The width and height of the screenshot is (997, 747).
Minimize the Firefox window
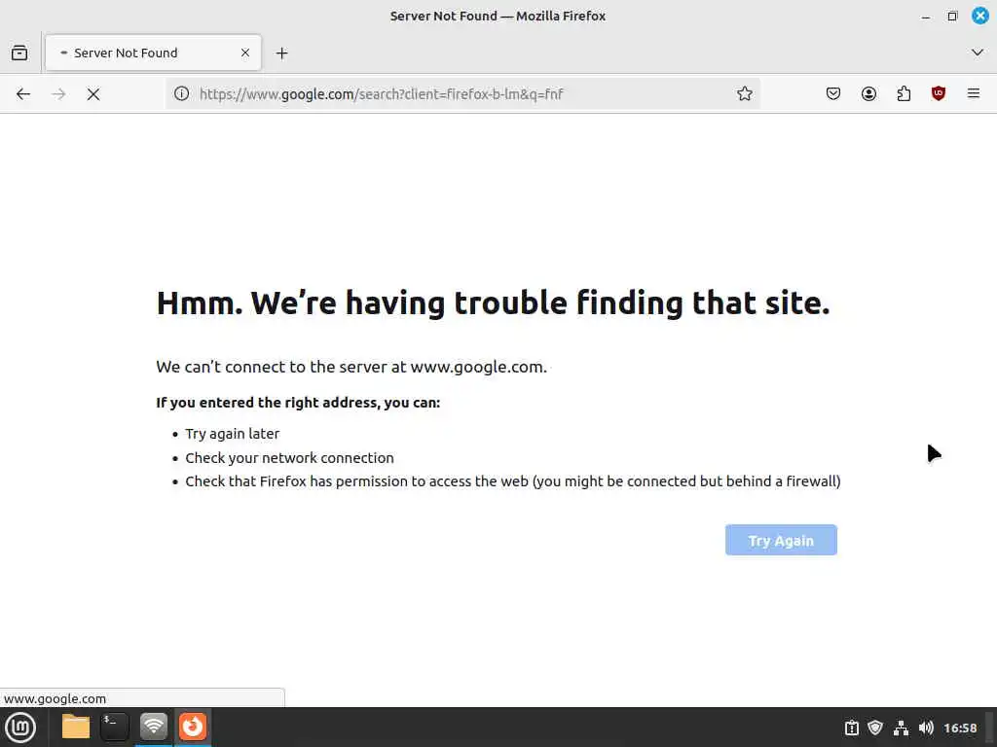pos(926,17)
